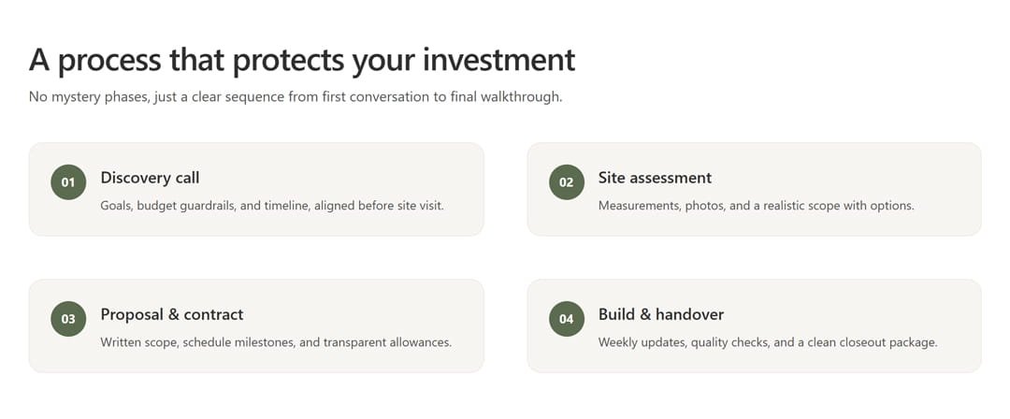Click the 03 step number badge

tap(68, 319)
